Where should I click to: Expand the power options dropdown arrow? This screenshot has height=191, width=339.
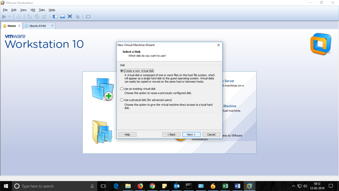coord(9,16)
